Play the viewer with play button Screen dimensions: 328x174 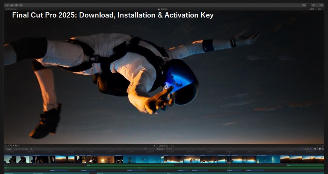pos(154,146)
